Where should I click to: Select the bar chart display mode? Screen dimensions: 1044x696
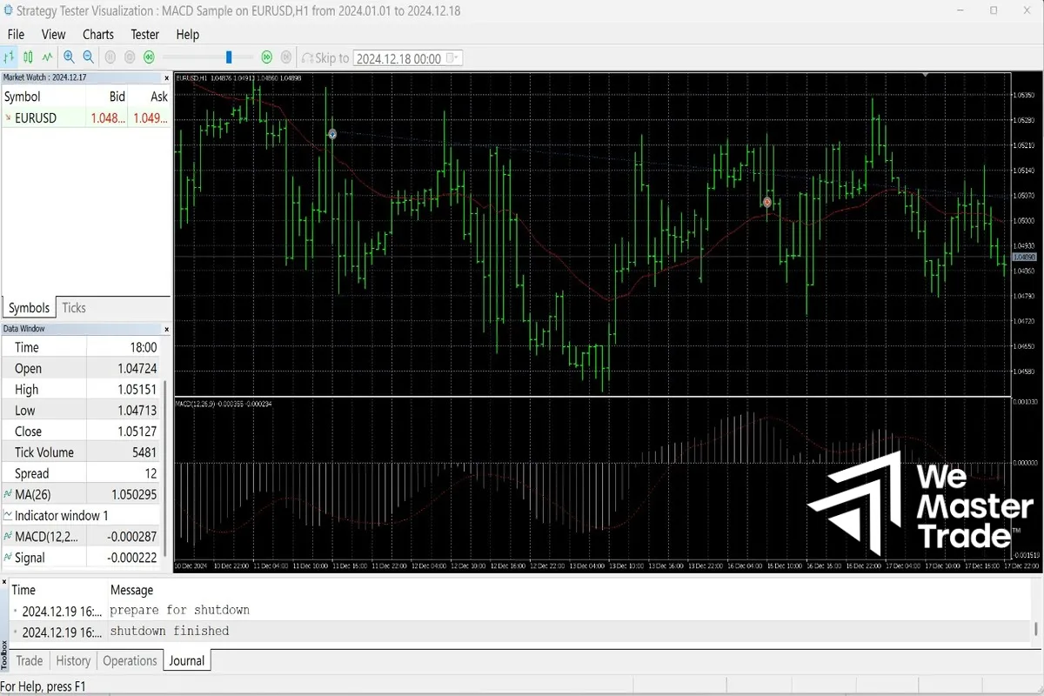[x=9, y=57]
